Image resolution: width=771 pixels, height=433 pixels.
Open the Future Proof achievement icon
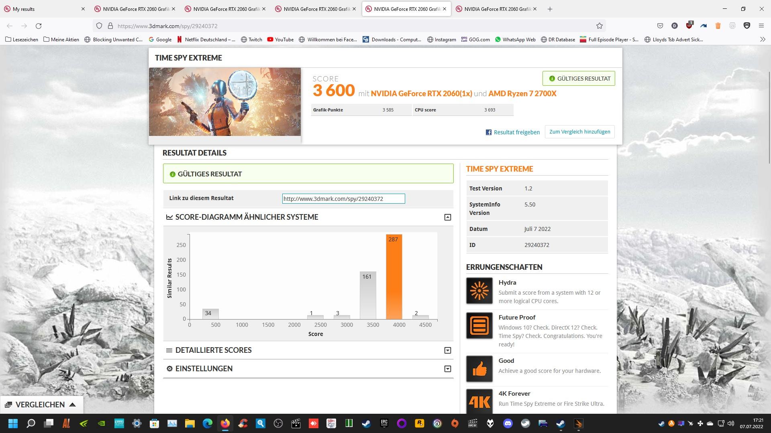tap(479, 325)
